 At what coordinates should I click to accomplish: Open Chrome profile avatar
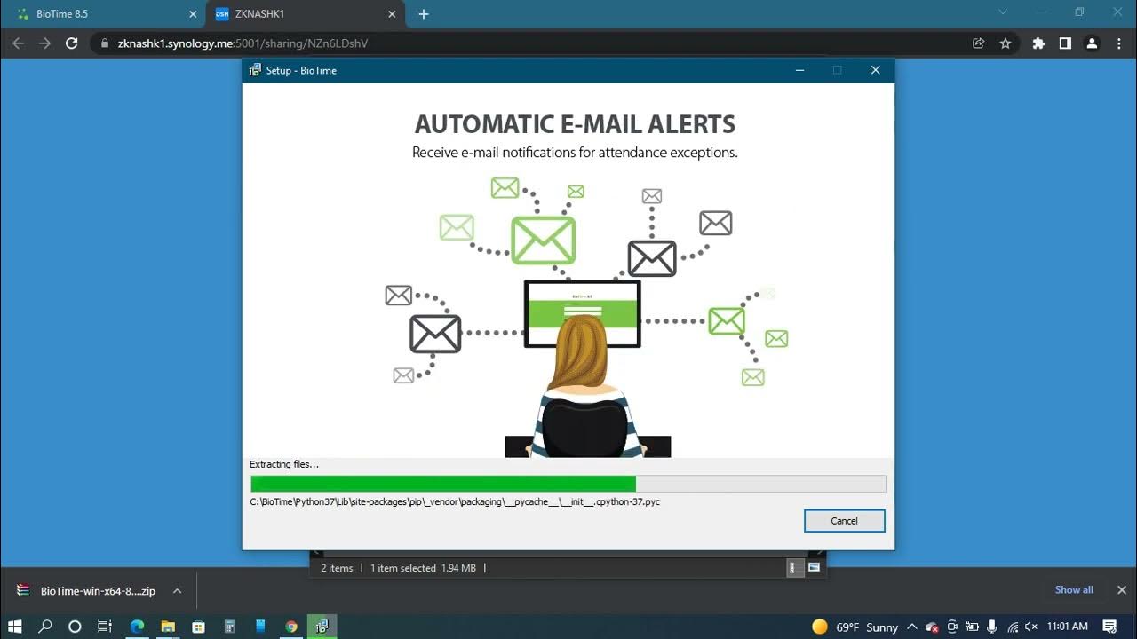point(1093,43)
